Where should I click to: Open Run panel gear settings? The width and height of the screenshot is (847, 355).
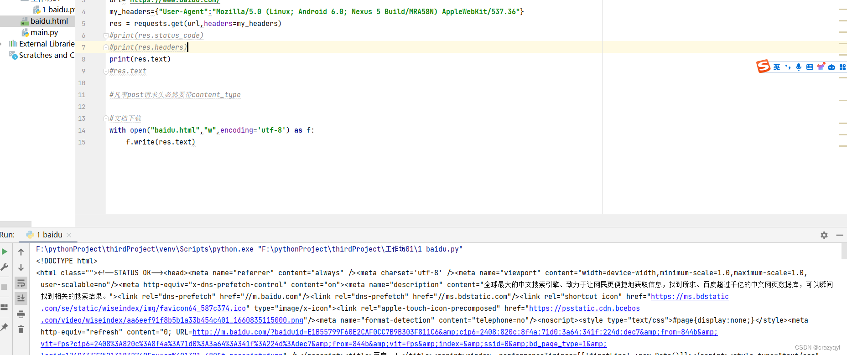(x=824, y=235)
